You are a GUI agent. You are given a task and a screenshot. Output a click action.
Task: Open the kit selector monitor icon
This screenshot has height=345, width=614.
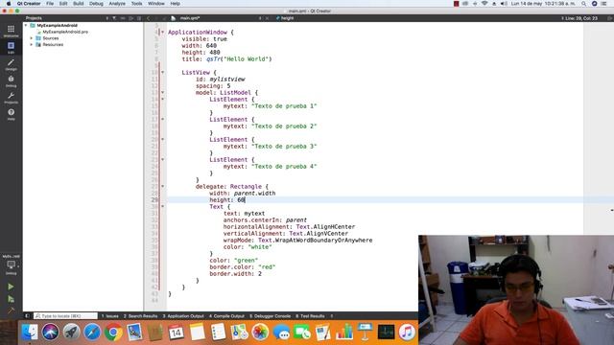pos(11,265)
